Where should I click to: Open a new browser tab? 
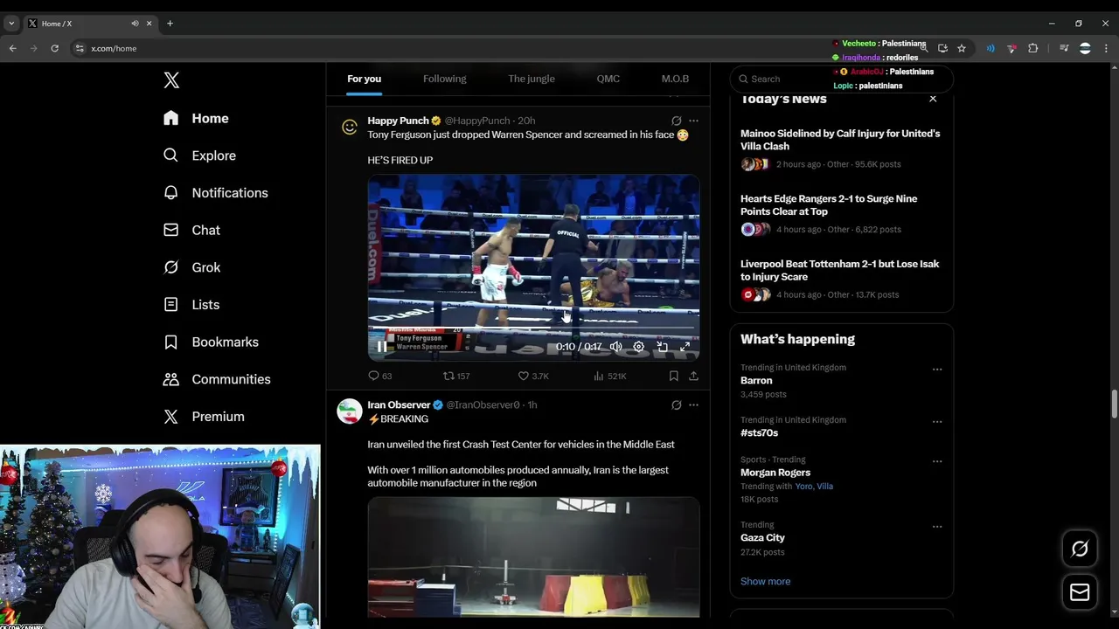[170, 24]
